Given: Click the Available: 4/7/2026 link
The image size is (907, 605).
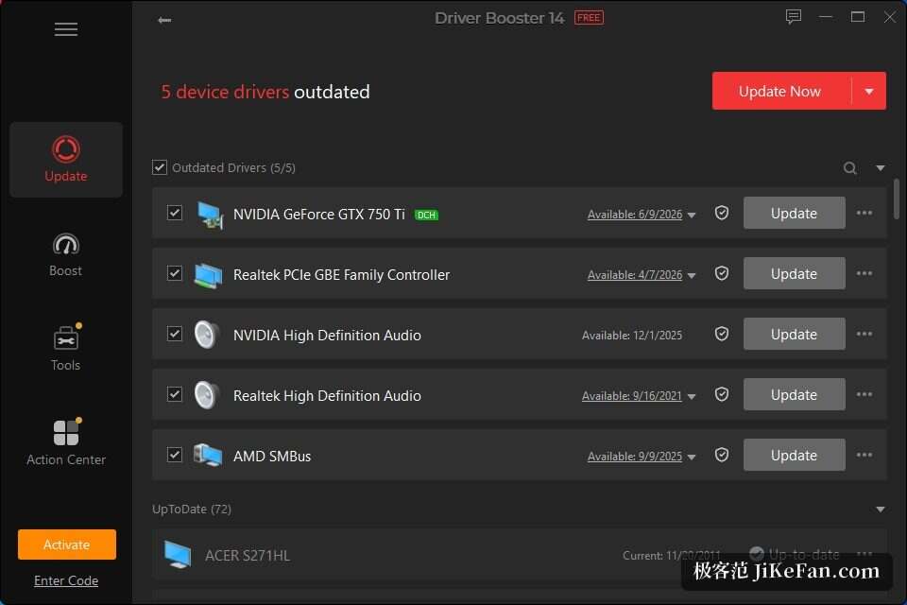Looking at the screenshot, I should [x=635, y=274].
